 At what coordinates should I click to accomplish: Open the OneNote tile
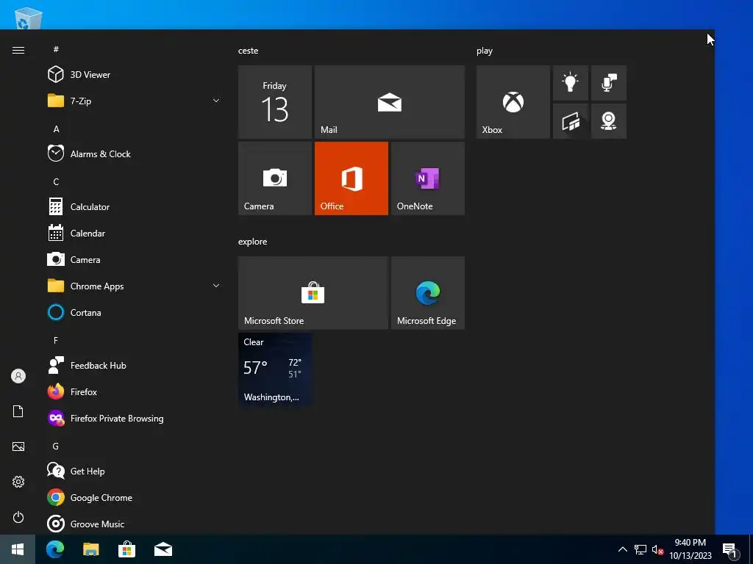click(428, 178)
